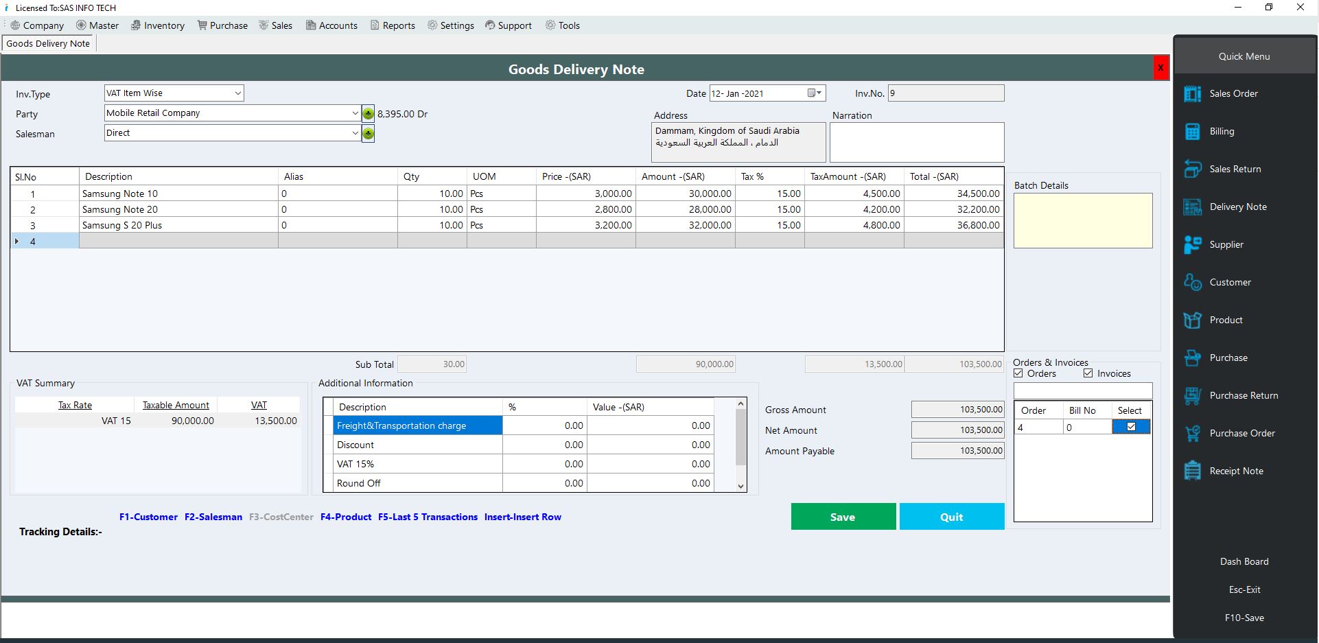Open the Accounts menu

point(331,25)
